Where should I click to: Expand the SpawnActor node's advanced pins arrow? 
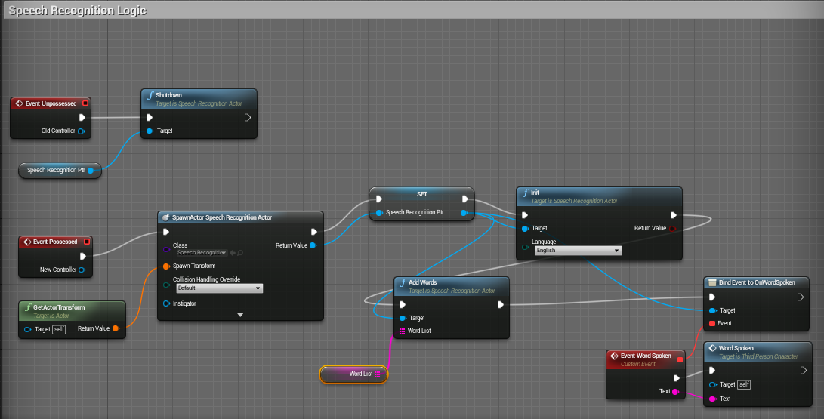coord(240,314)
